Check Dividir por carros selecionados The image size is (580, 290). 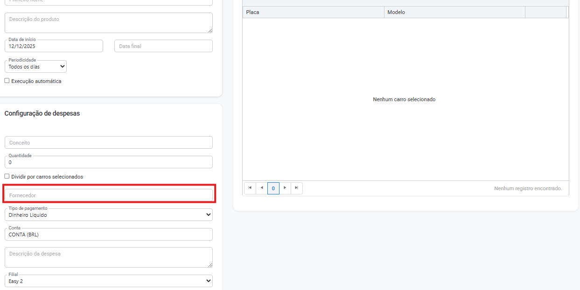pos(7,176)
